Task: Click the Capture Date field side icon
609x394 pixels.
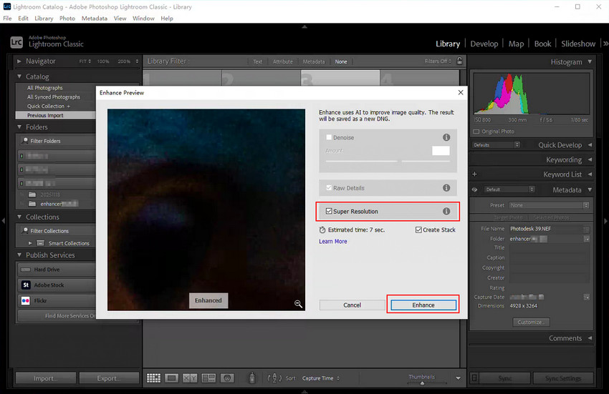Action: (586, 297)
